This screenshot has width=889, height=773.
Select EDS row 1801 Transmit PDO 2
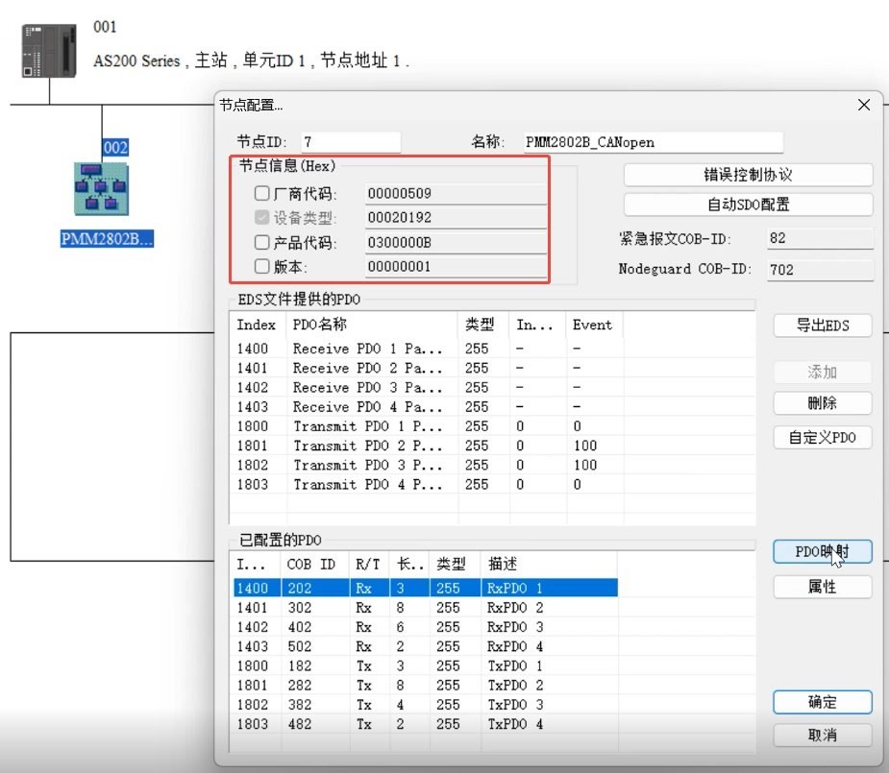(492, 446)
